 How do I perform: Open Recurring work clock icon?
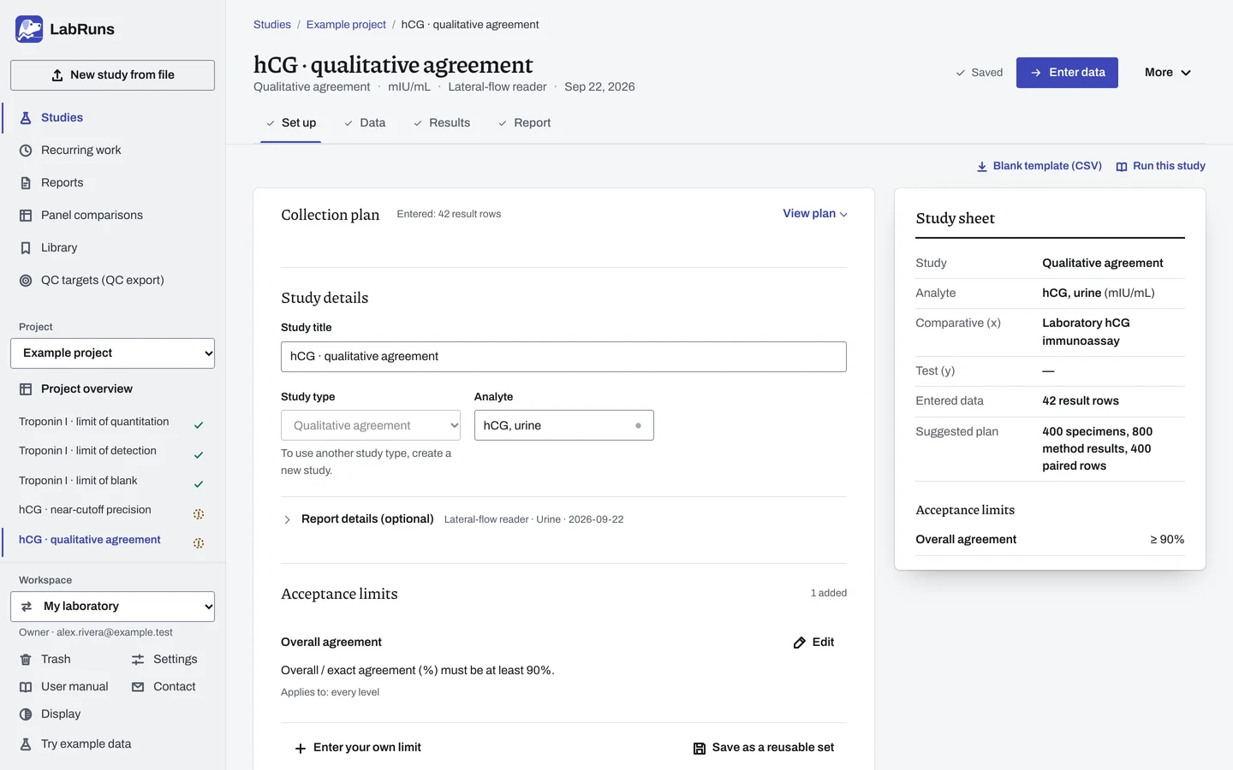(26, 151)
